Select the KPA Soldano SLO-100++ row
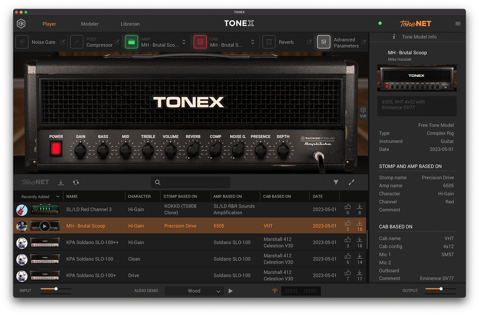479x315 pixels. click(x=190, y=243)
